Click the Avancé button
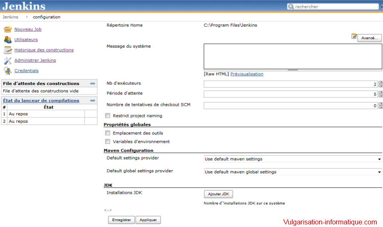The width and height of the screenshot is (383, 227). click(x=369, y=38)
